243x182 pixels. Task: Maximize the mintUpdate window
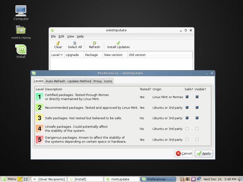pos(186,30)
